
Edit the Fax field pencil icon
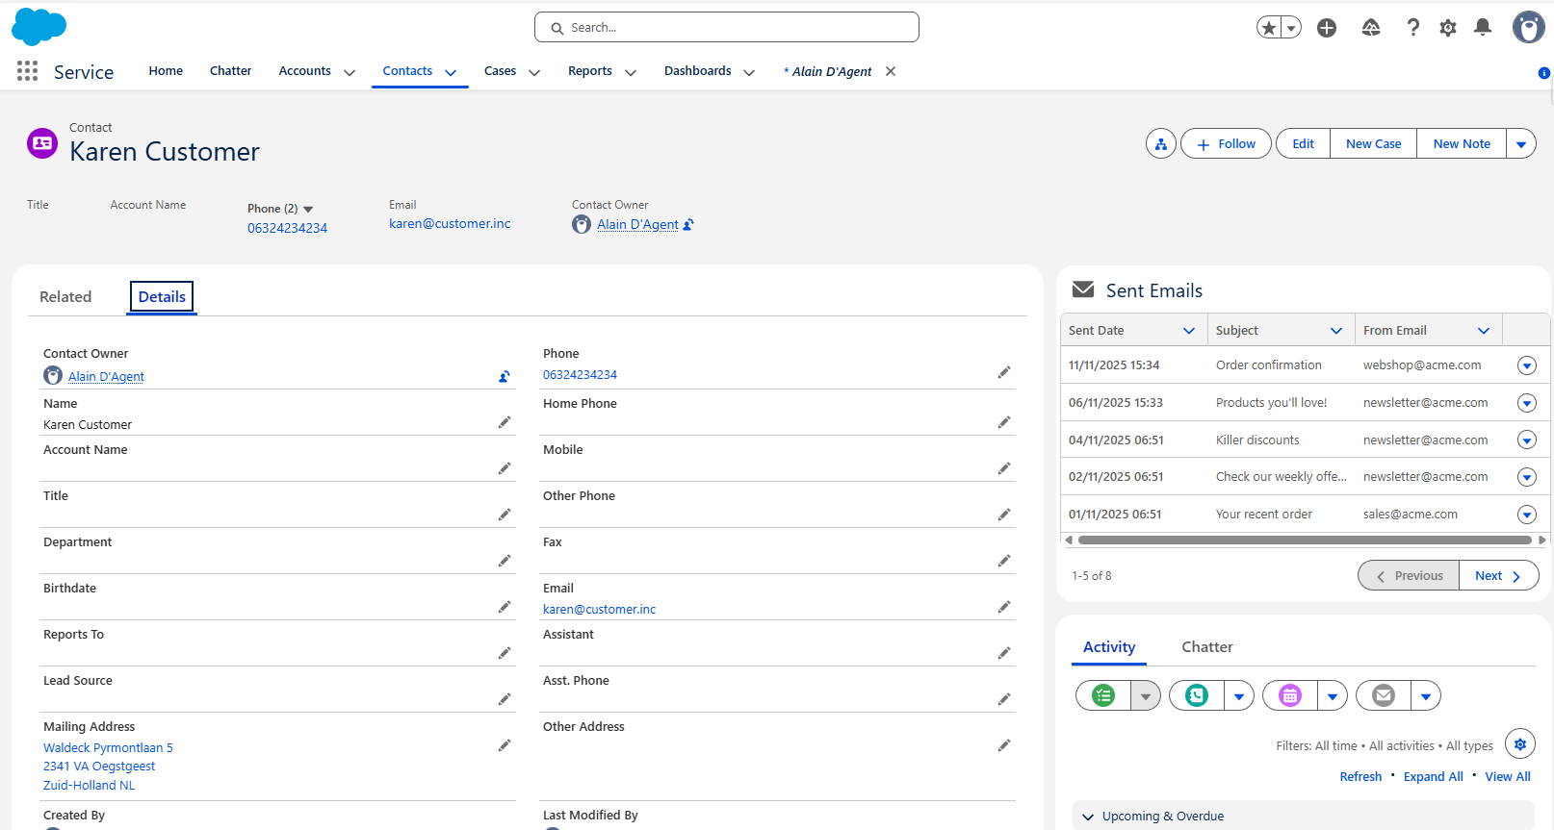pos(1004,561)
